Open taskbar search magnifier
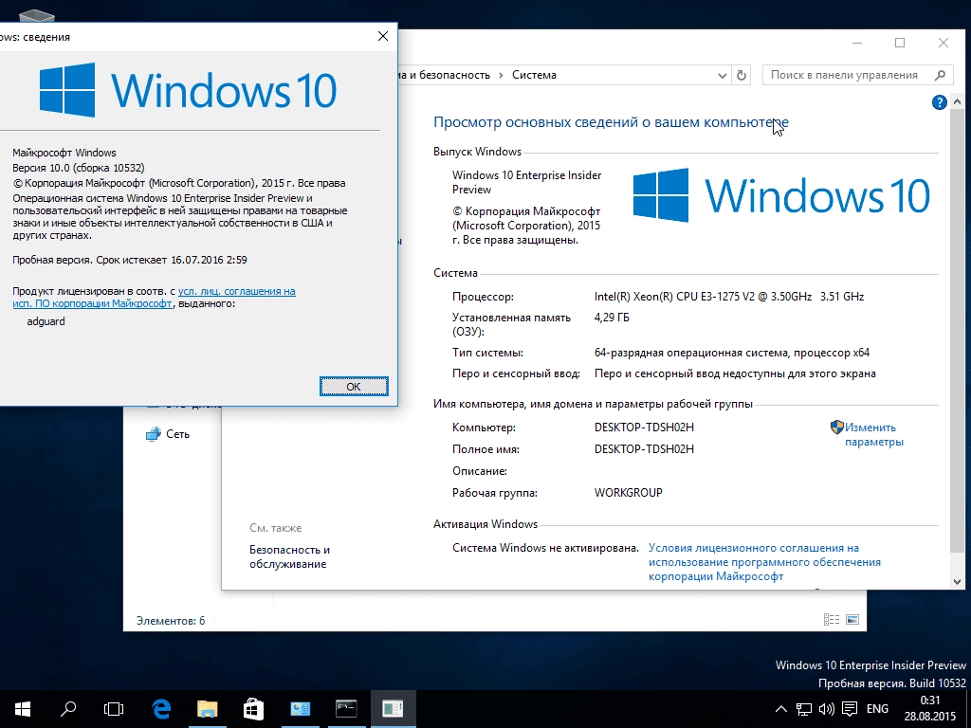This screenshot has height=728, width=971. [68, 709]
